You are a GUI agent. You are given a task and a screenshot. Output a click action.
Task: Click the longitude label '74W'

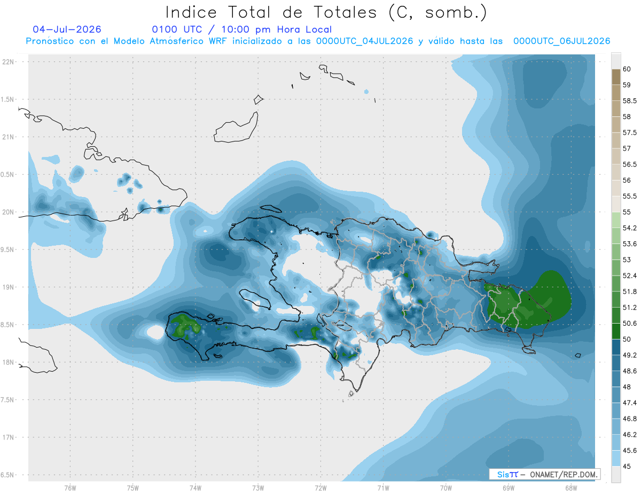tap(195, 488)
